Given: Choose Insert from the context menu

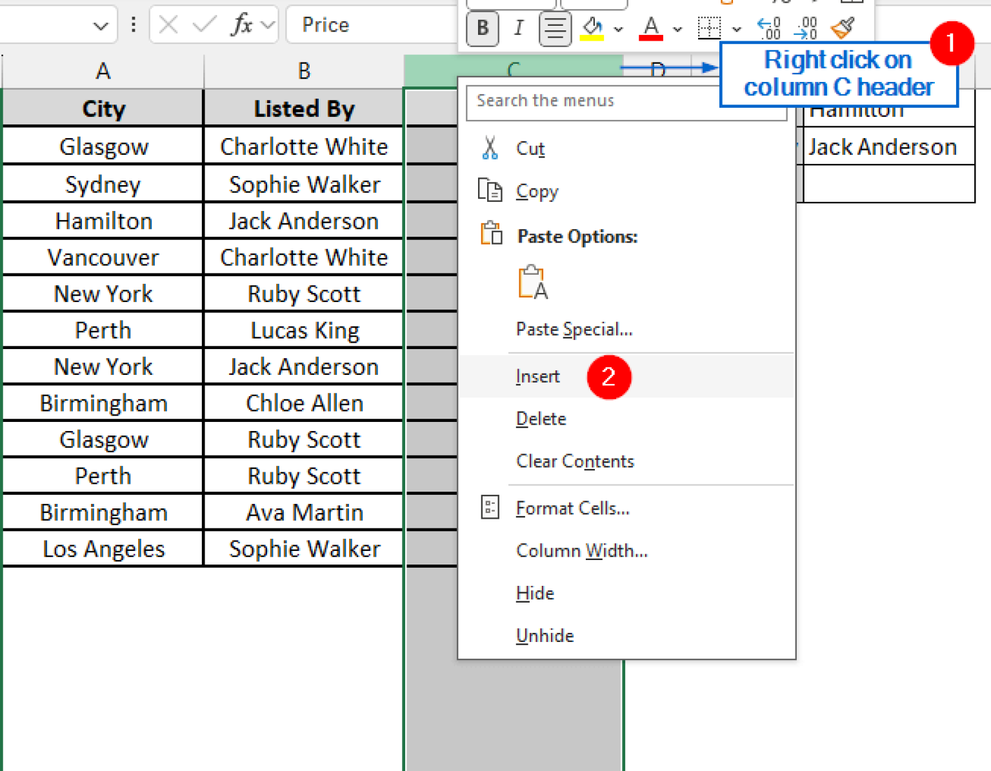Looking at the screenshot, I should click(537, 376).
